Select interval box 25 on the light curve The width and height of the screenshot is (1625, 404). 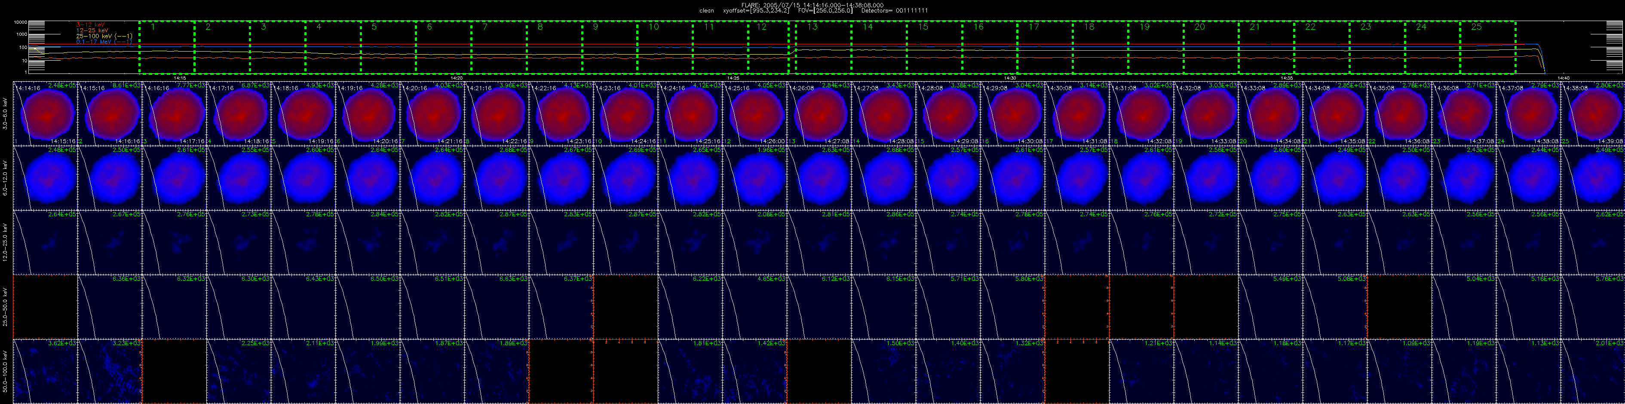click(x=1487, y=47)
